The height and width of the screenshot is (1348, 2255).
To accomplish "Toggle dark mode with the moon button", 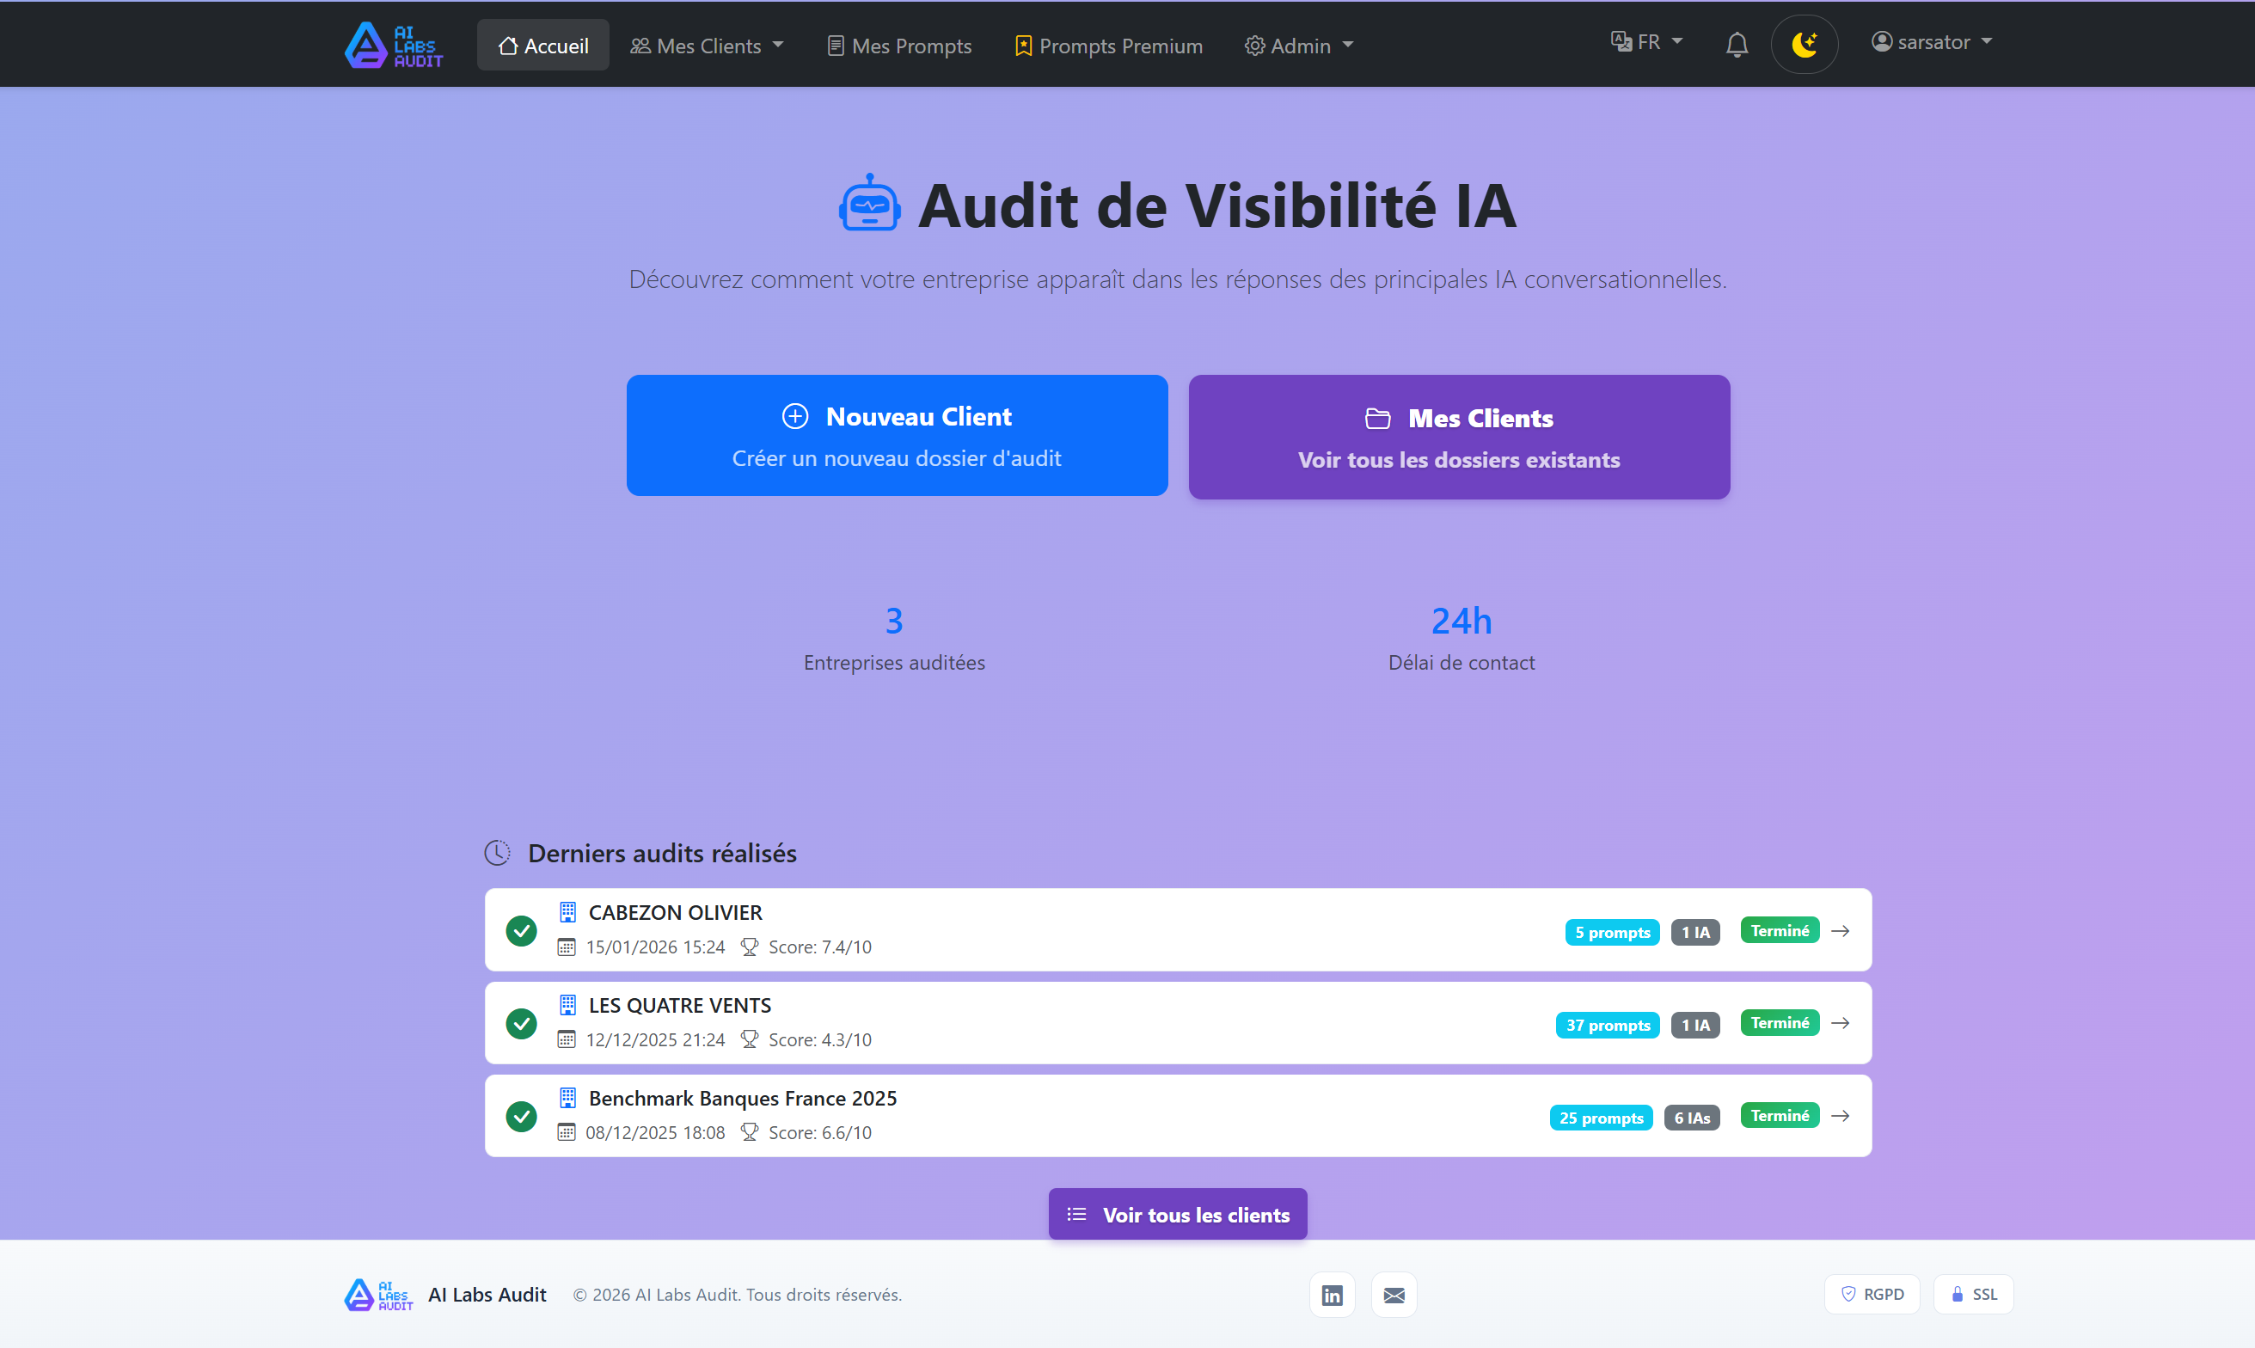I will tap(1804, 43).
